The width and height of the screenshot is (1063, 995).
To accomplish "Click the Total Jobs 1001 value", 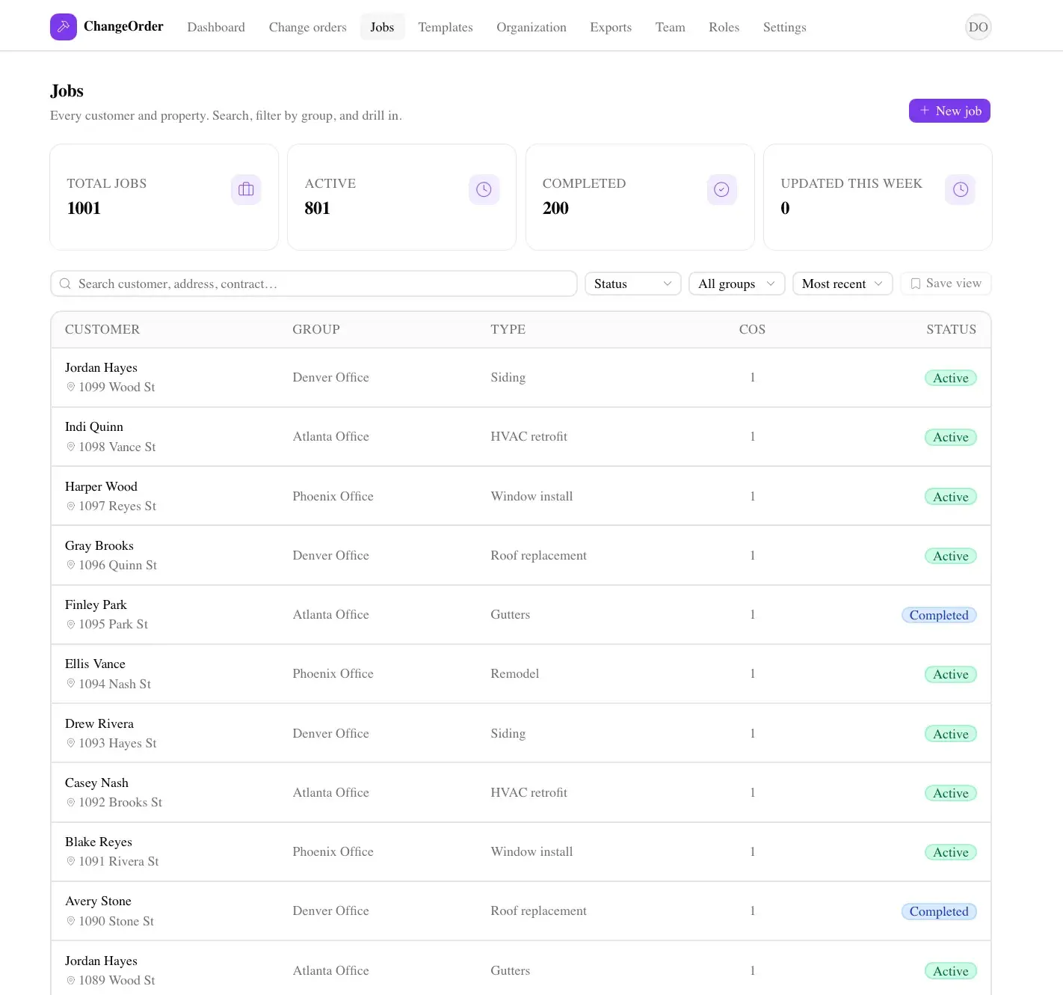I will click(x=84, y=208).
